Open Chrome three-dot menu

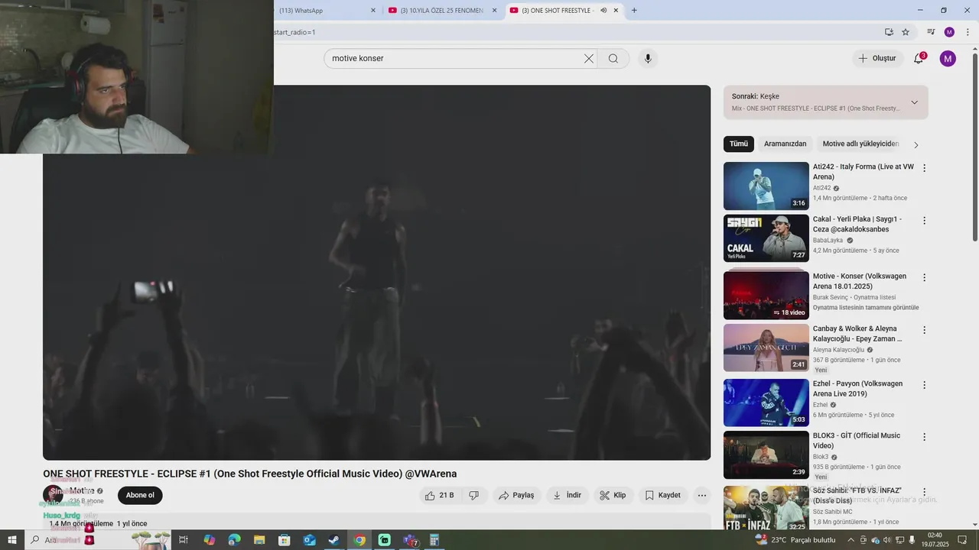click(x=966, y=32)
